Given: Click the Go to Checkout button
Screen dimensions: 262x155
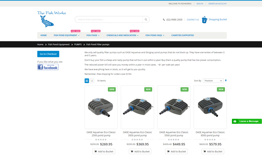Looking at the screenshot, I should [48, 54].
